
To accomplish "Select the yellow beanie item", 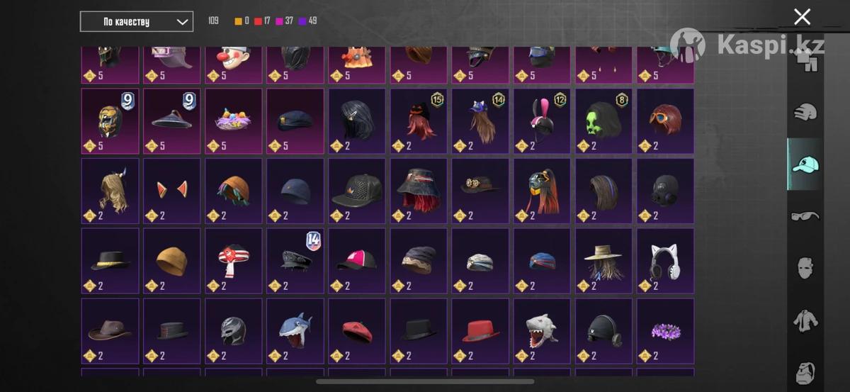I will 172,260.
